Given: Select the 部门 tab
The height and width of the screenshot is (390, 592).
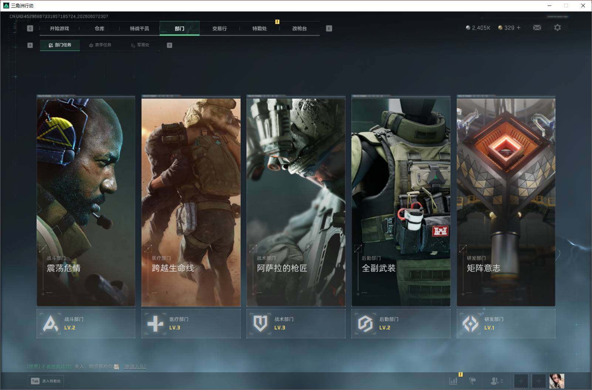Looking at the screenshot, I should point(180,28).
